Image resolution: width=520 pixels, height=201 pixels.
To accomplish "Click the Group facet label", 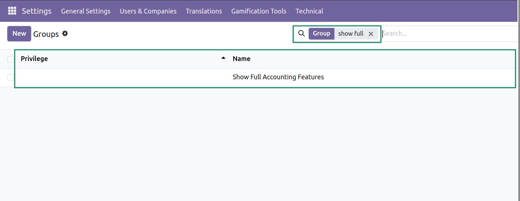I will pyautogui.click(x=321, y=33).
